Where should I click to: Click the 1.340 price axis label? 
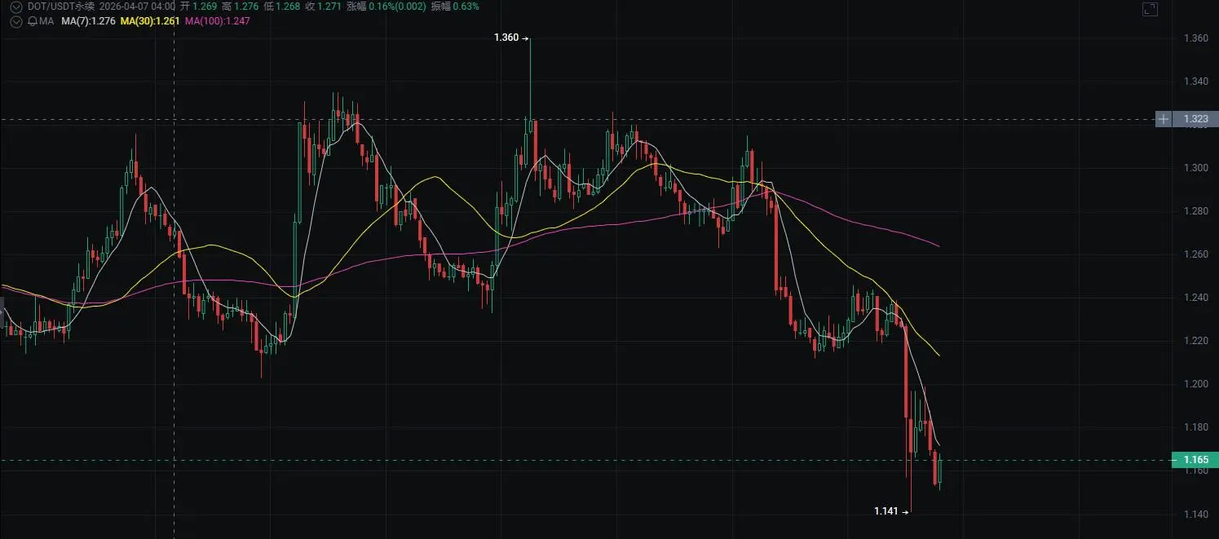[1195, 82]
